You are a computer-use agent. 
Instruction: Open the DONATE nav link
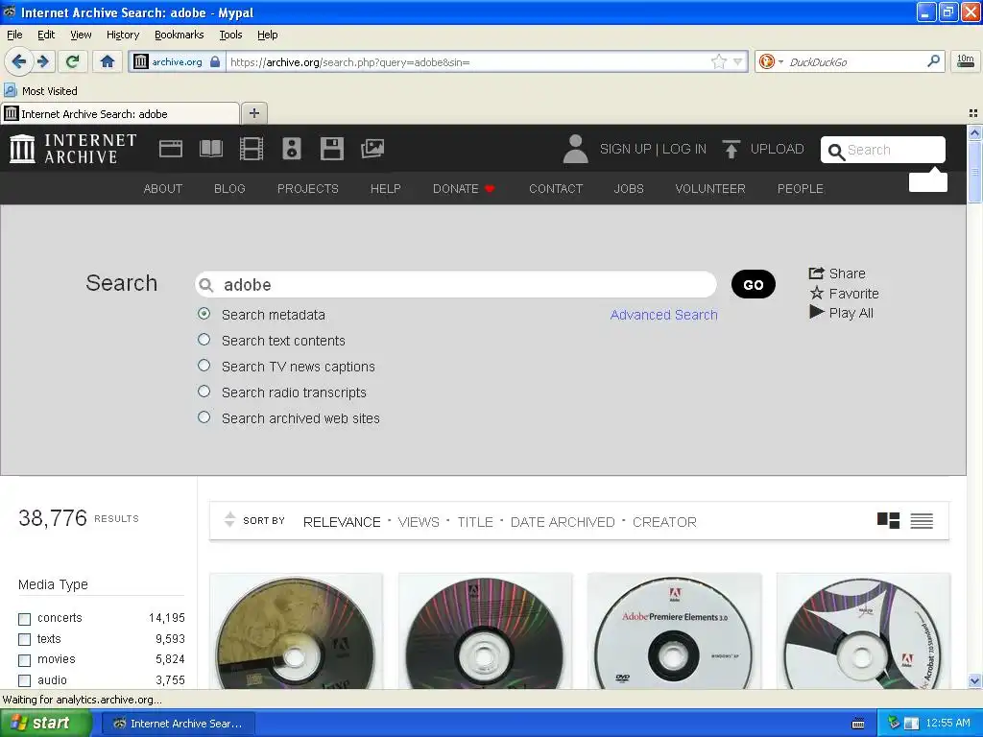pos(464,189)
